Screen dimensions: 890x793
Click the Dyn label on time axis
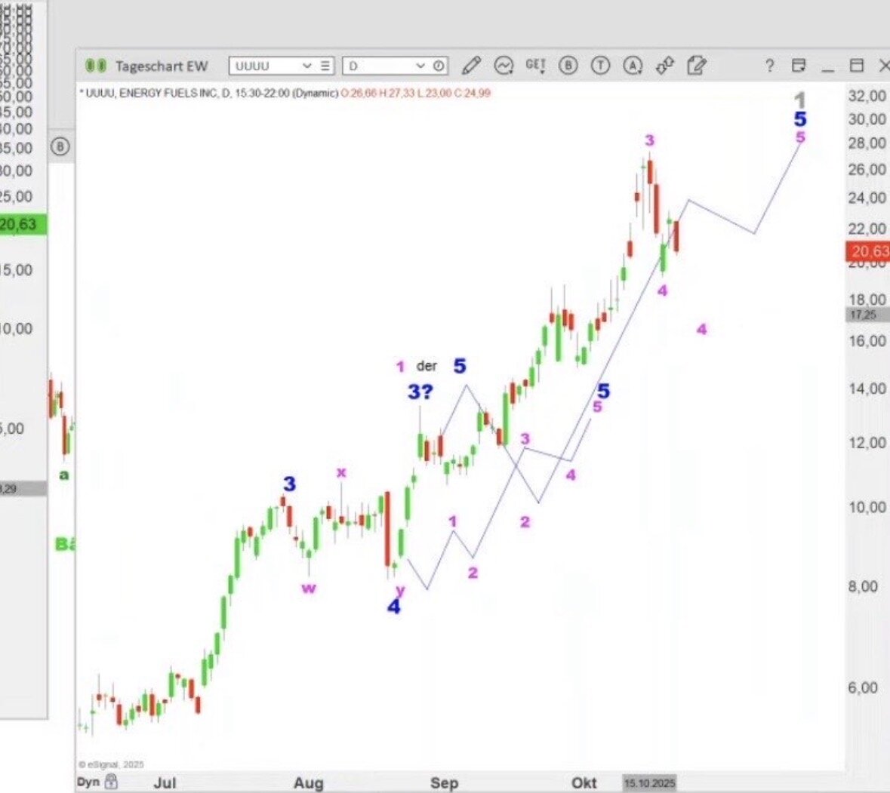tap(88, 781)
